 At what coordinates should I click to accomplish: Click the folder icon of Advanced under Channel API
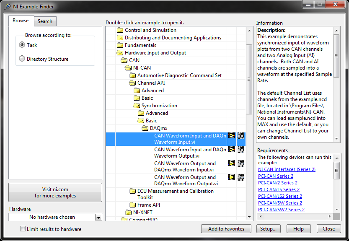137,91
